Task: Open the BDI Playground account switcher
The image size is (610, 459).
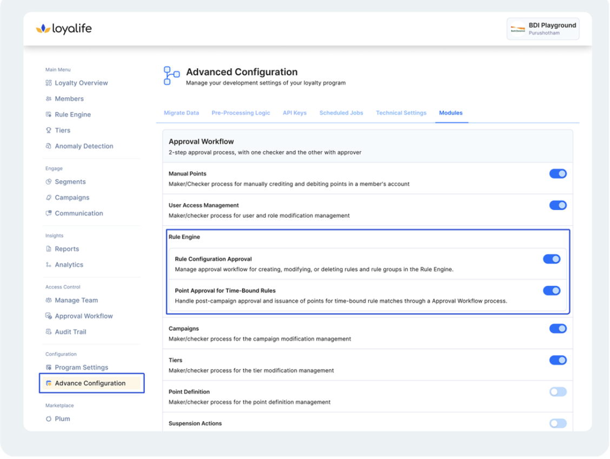Action: pos(542,29)
